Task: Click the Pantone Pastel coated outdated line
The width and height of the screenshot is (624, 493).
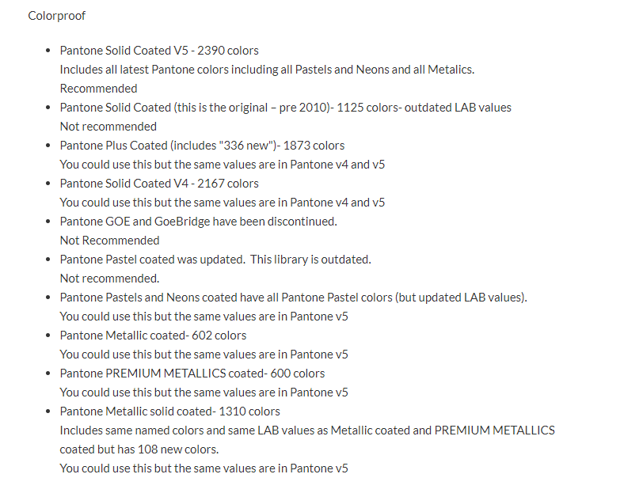Action: (x=215, y=260)
